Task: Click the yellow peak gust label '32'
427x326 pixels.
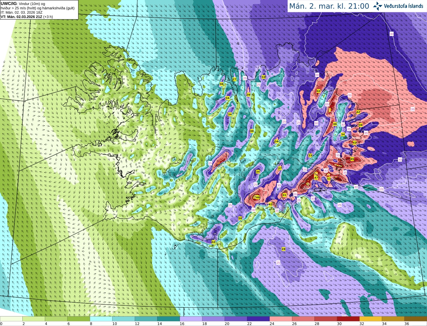Action: pos(213,242)
